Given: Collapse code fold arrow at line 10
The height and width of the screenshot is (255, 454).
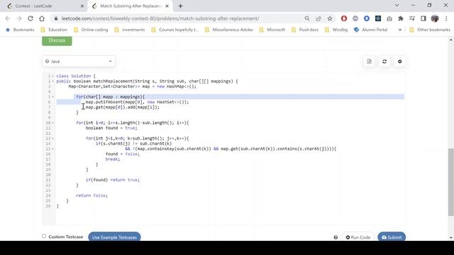Looking at the screenshot, I should tap(53, 123).
